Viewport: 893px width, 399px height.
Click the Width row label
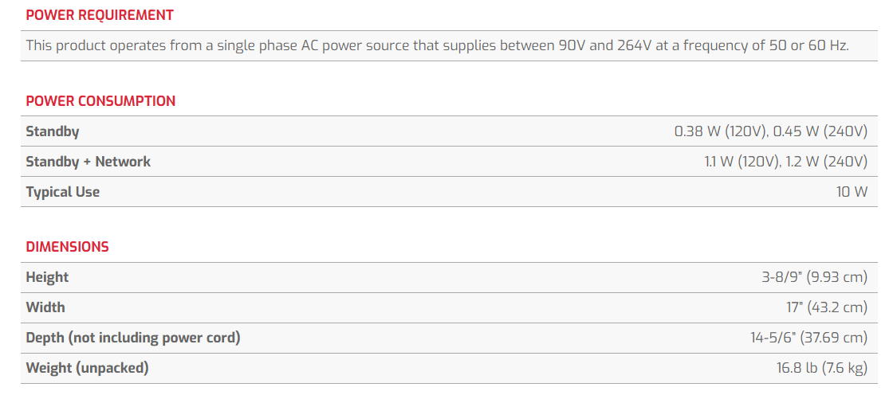tap(45, 307)
